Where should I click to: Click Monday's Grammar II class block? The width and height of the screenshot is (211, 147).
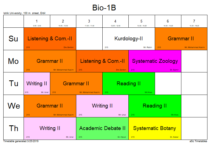point(50,61)
